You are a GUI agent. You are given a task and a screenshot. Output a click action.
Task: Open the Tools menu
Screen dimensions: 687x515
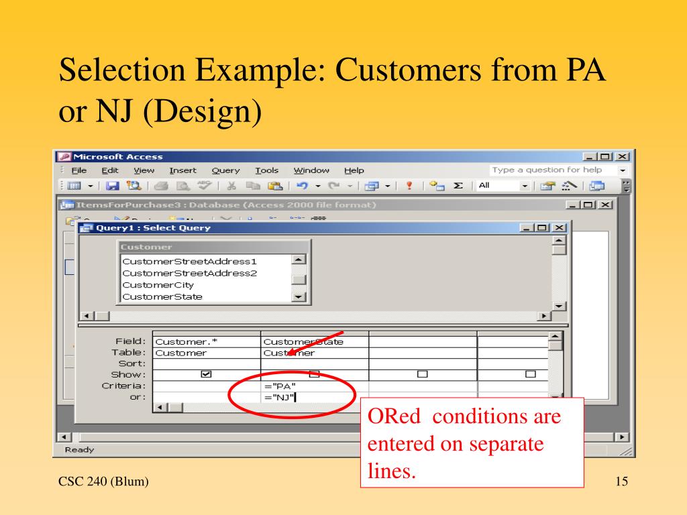[267, 170]
